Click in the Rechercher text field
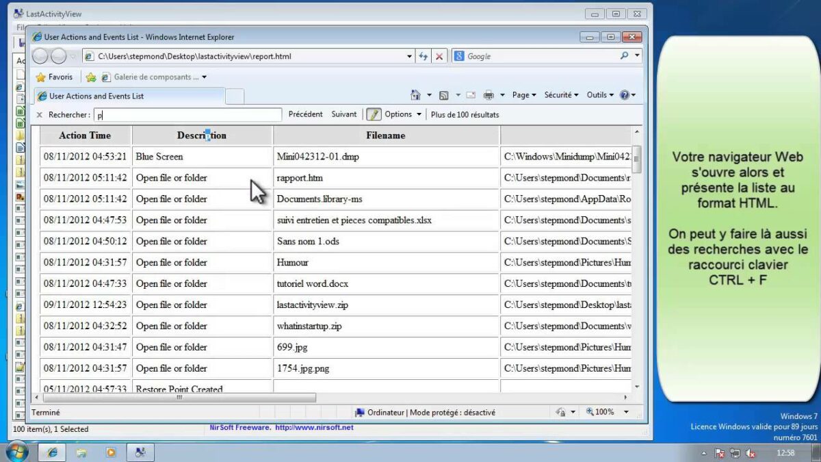Image resolution: width=821 pixels, height=462 pixels. tap(188, 115)
